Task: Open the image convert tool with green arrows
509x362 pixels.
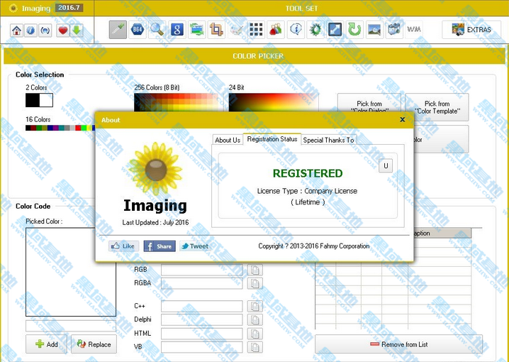Action: pyautogui.click(x=196, y=30)
